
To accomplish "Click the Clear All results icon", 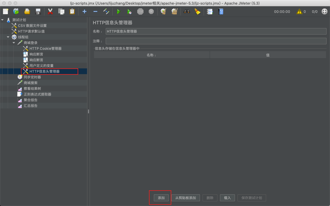I will coord(174,11).
